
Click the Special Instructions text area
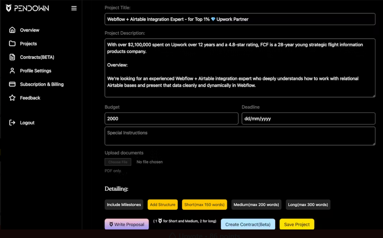click(240, 136)
